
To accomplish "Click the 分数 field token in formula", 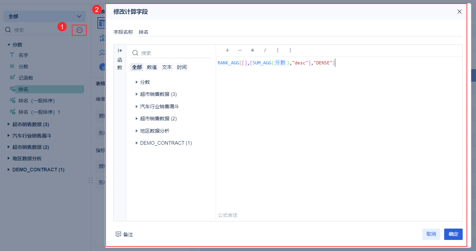I will [x=280, y=63].
